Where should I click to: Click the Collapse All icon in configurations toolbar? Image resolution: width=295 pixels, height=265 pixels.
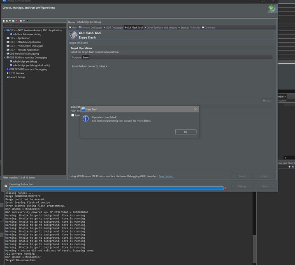click(21, 21)
